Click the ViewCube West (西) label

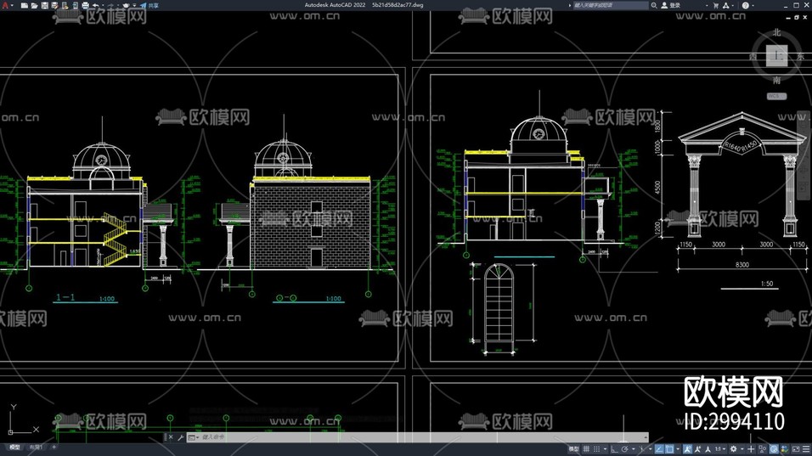[x=753, y=56]
